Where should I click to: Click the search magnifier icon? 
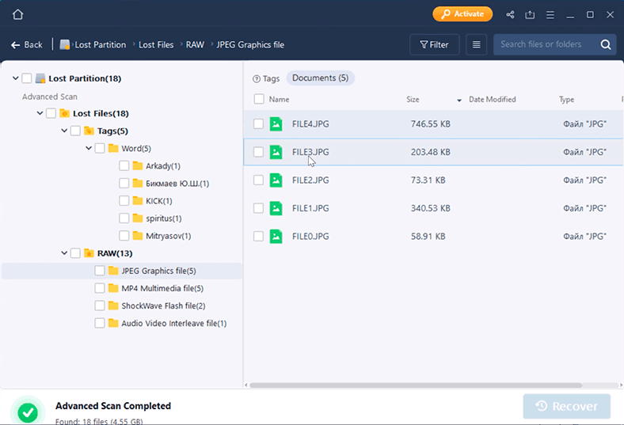pyautogui.click(x=605, y=45)
